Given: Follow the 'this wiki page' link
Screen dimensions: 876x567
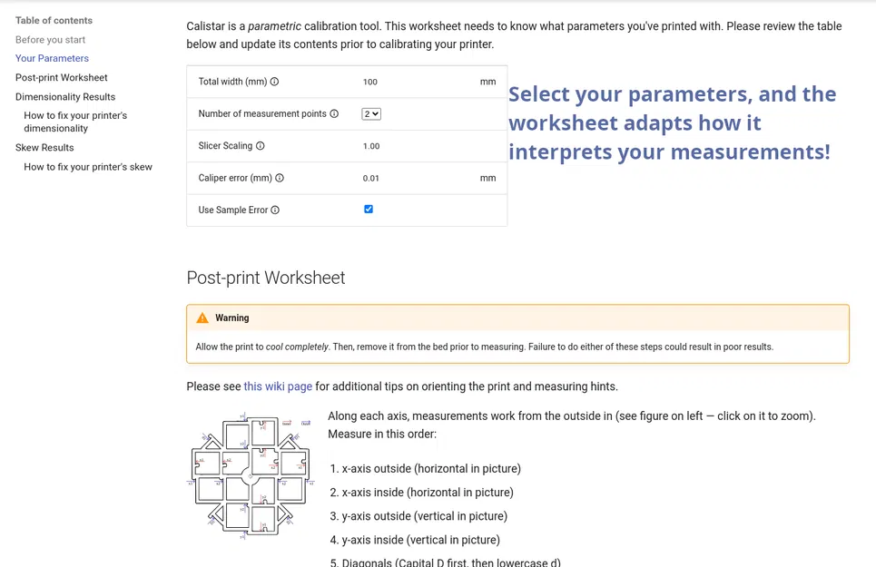Looking at the screenshot, I should pos(278,386).
